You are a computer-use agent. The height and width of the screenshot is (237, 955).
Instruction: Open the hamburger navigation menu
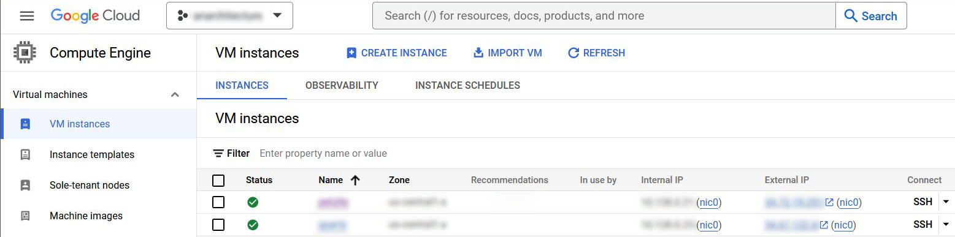(x=27, y=16)
